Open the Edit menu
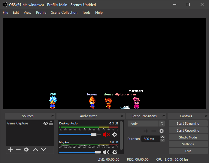The width and height of the screenshot is (209, 163). (16, 13)
